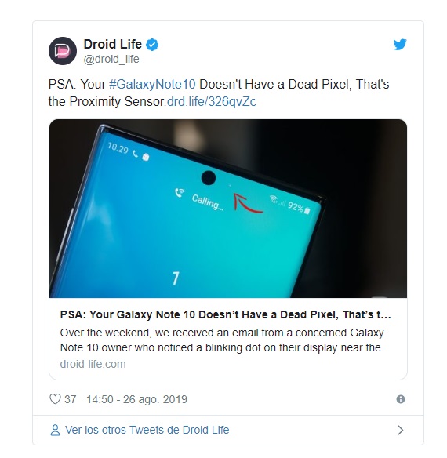The width and height of the screenshot is (447, 458).
Task: Follow the #GalaxyNote10 hashtag
Action: tap(152, 85)
